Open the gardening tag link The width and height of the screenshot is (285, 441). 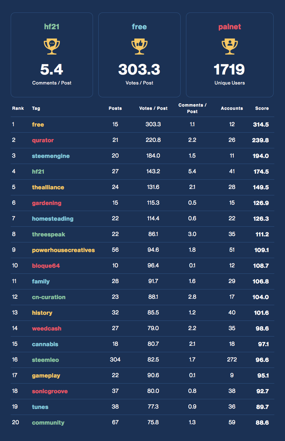point(47,203)
